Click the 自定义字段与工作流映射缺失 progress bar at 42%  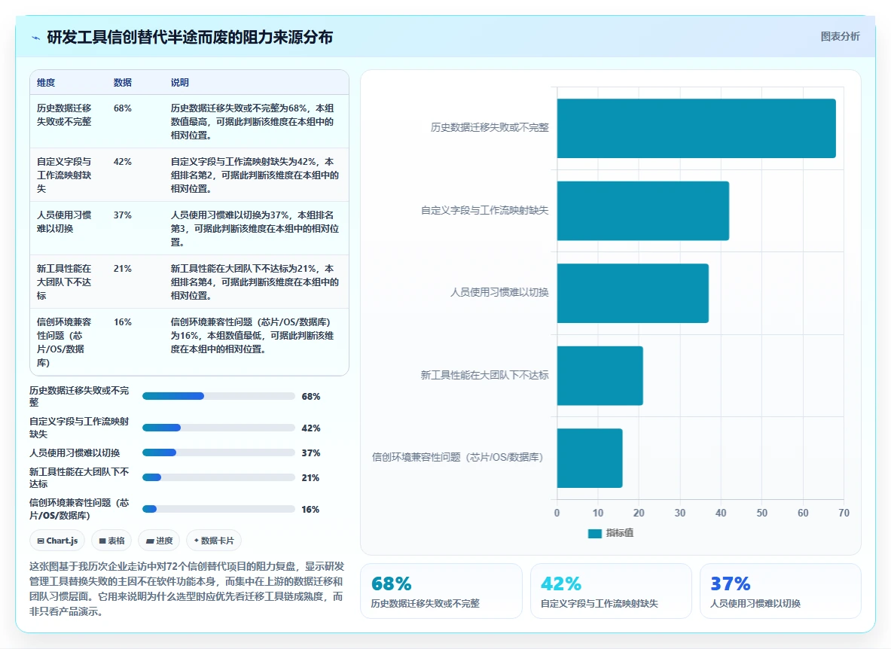pyautogui.click(x=218, y=428)
